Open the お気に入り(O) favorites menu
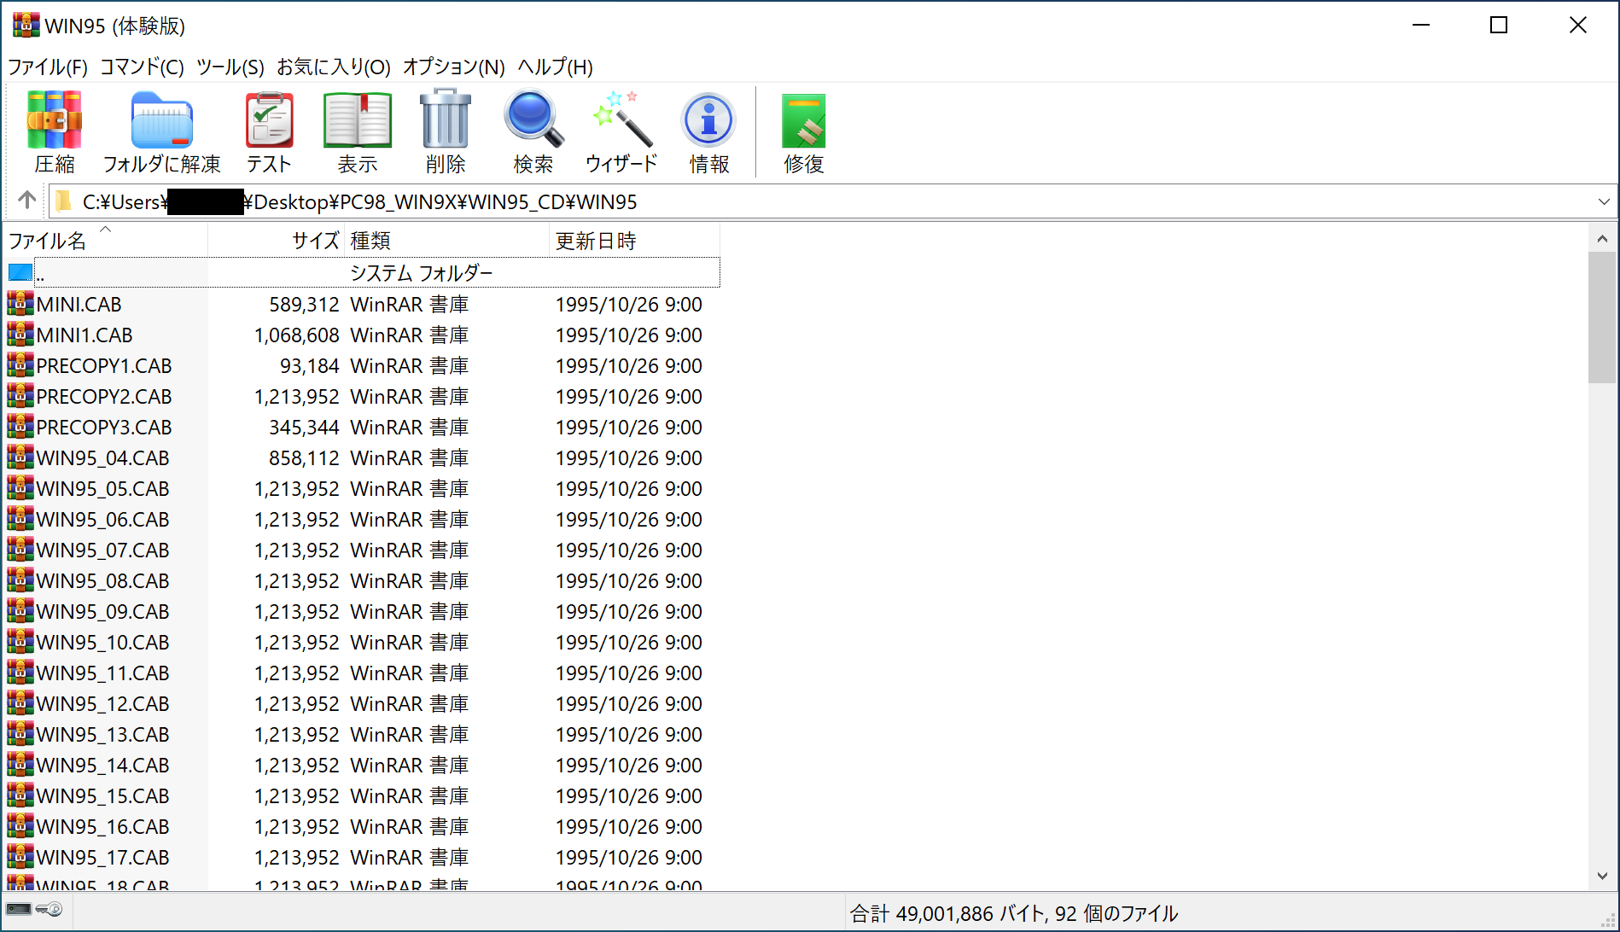The width and height of the screenshot is (1620, 932). pos(334,67)
